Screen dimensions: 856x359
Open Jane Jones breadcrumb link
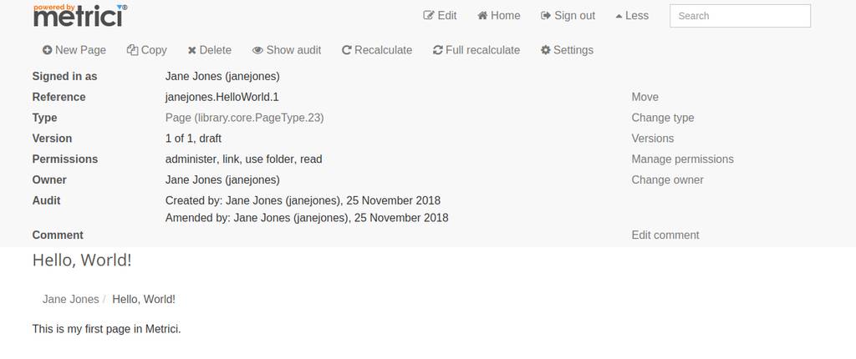[70, 300]
